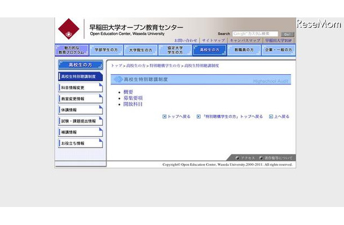344x225 pixels.
Task: Select the 教職員の方 nav tab
Action: pos(244,50)
